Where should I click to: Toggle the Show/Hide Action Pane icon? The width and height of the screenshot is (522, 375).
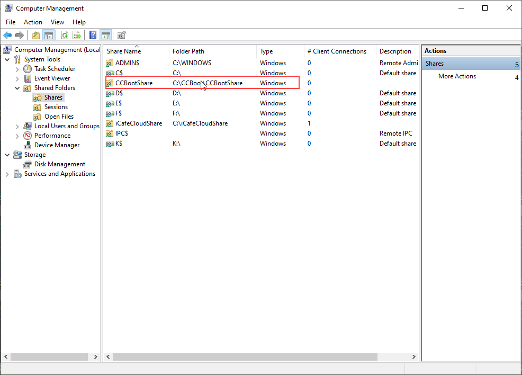(106, 35)
